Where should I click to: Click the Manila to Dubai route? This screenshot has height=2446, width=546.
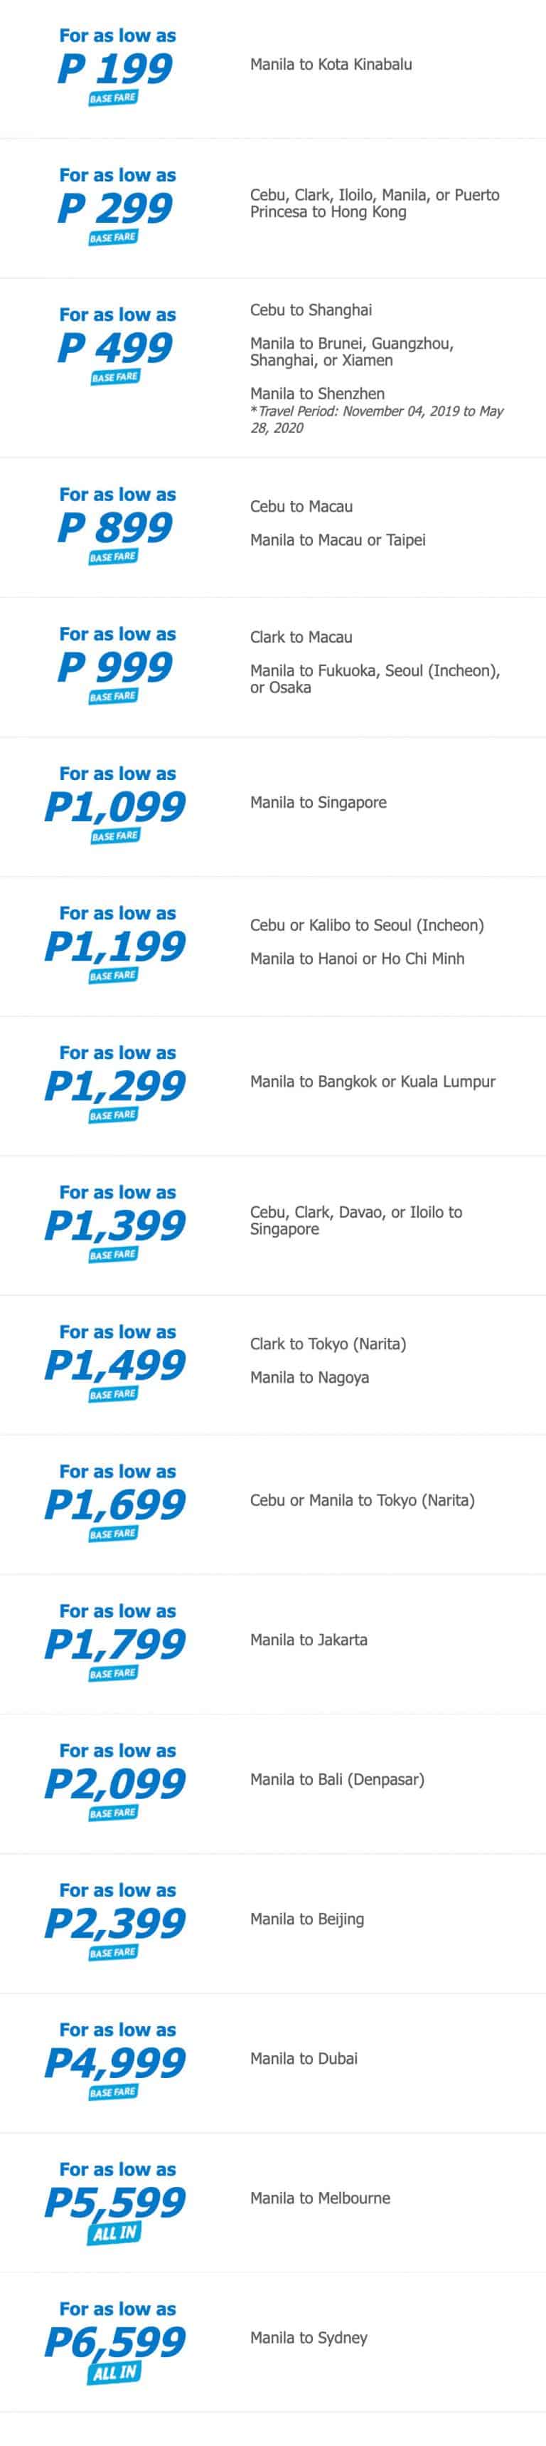point(304,2059)
